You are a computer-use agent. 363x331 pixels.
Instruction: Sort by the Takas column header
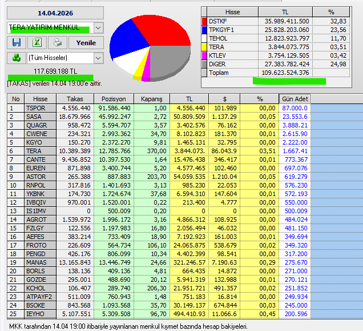(x=75, y=99)
